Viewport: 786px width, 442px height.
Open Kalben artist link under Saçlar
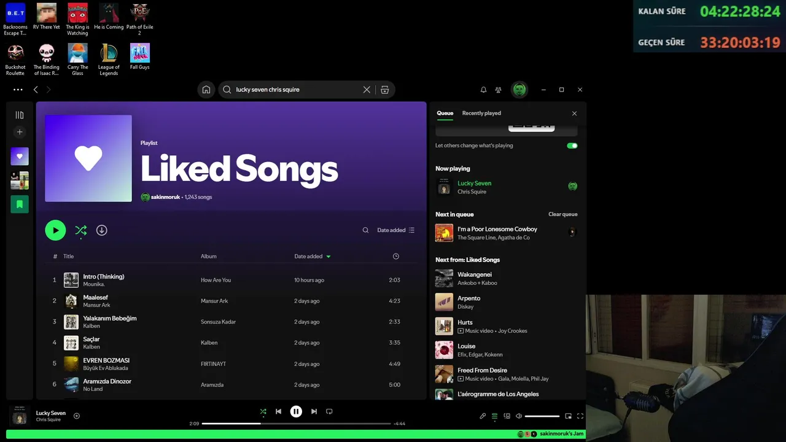pyautogui.click(x=91, y=347)
